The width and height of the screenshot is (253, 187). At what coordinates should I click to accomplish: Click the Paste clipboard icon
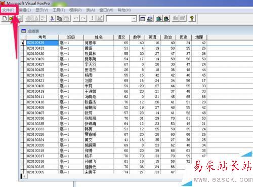click(67, 18)
